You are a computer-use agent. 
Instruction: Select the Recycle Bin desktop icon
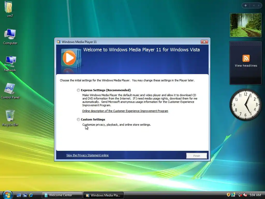[x=10, y=118]
